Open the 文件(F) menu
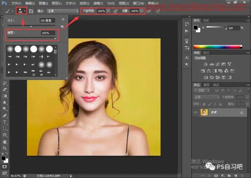251x178 pixels. point(16,3)
